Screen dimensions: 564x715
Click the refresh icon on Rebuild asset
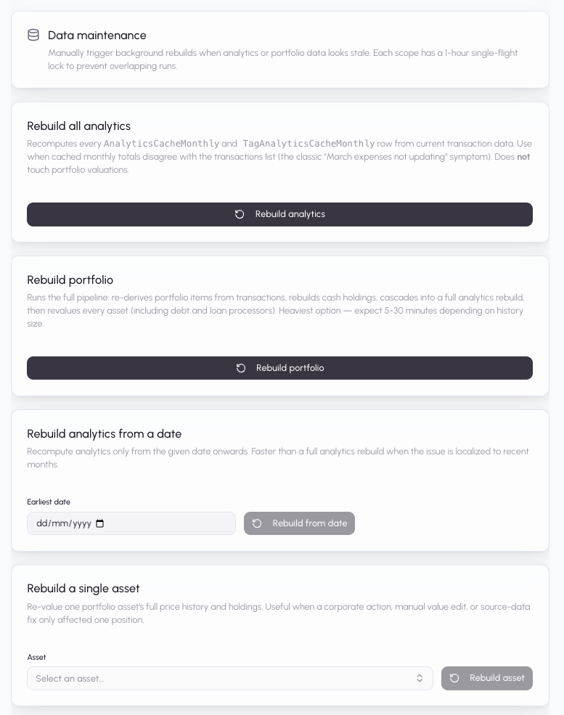point(454,678)
